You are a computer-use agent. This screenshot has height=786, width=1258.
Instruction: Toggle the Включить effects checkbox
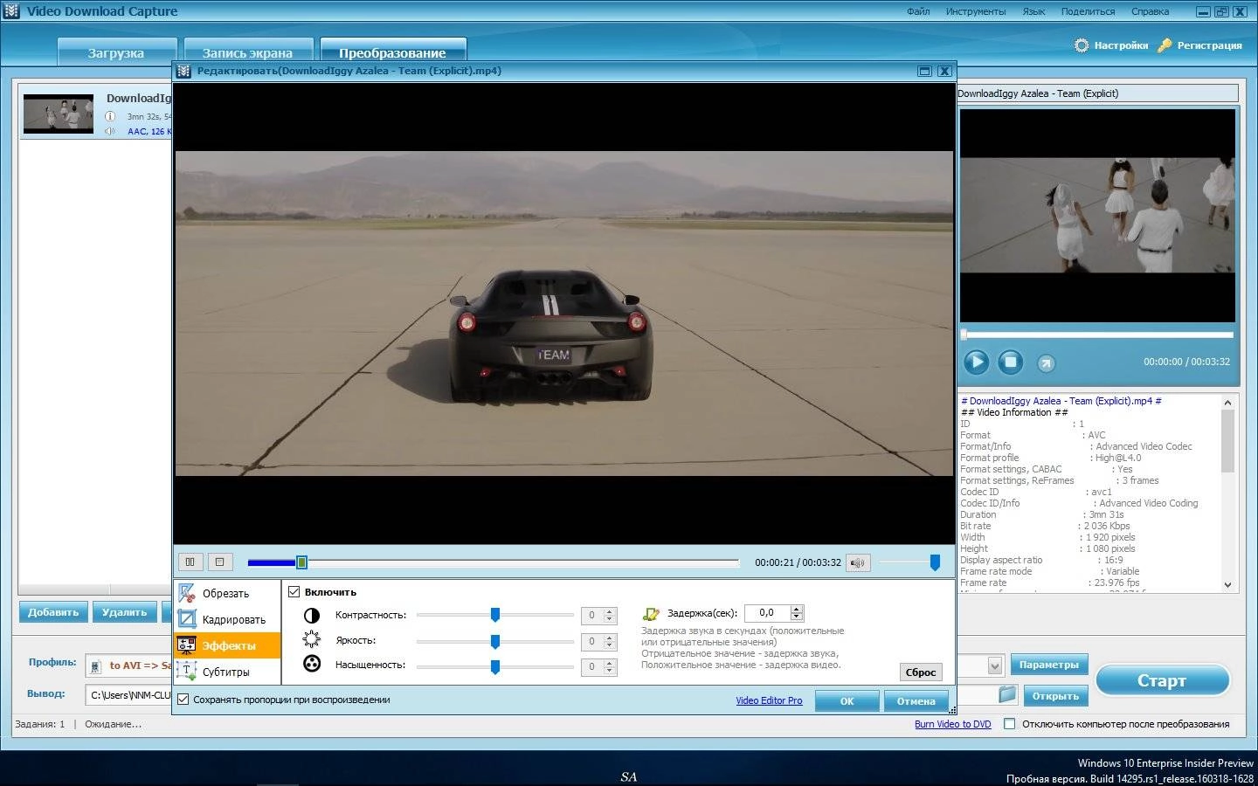pyautogui.click(x=294, y=592)
